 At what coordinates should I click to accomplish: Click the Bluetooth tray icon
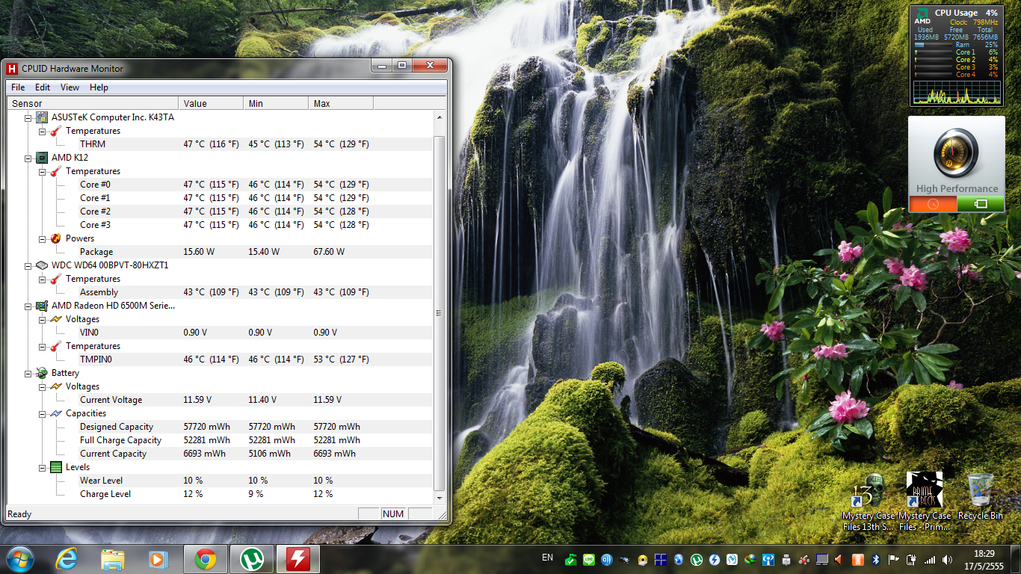(876, 559)
